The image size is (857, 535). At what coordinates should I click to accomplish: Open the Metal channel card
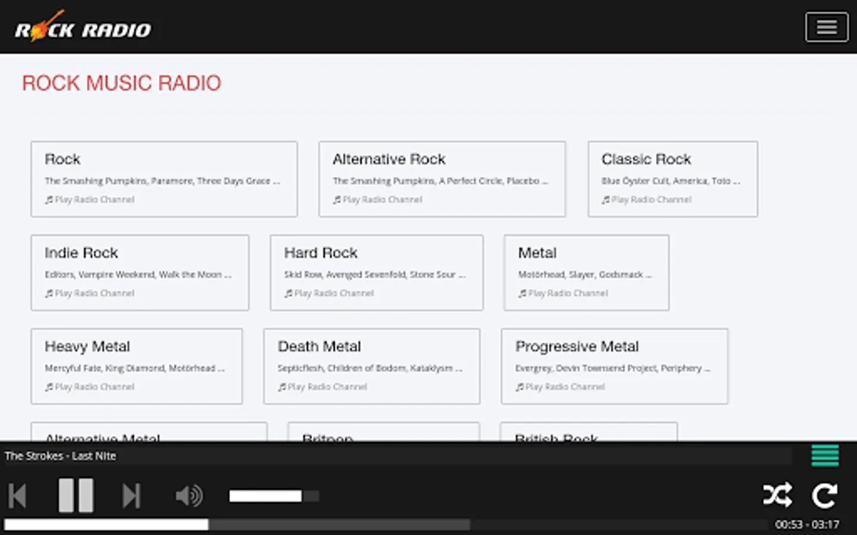click(x=587, y=273)
